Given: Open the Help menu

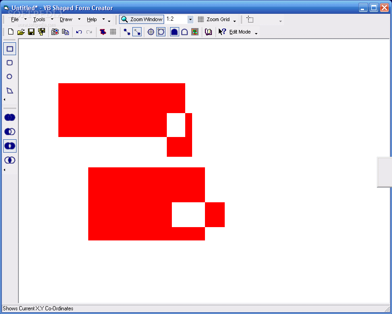Looking at the screenshot, I should coord(92,19).
